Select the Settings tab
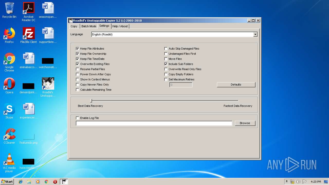 click(104, 26)
